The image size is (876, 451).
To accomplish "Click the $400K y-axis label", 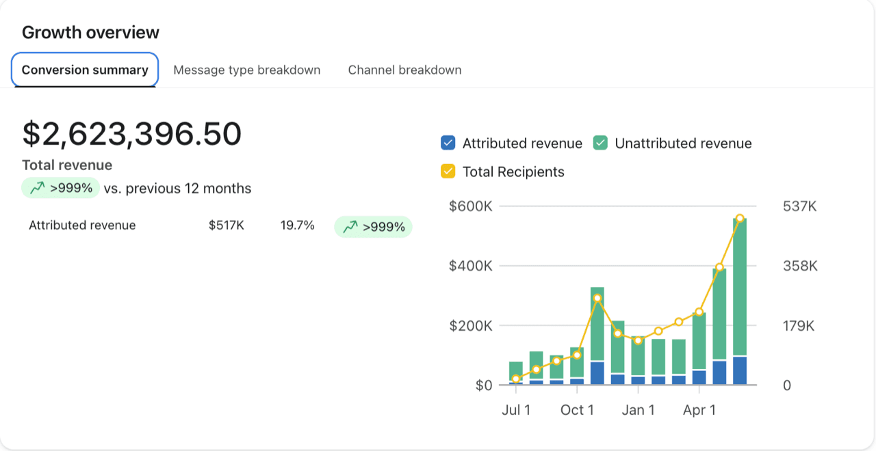I will tap(470, 266).
